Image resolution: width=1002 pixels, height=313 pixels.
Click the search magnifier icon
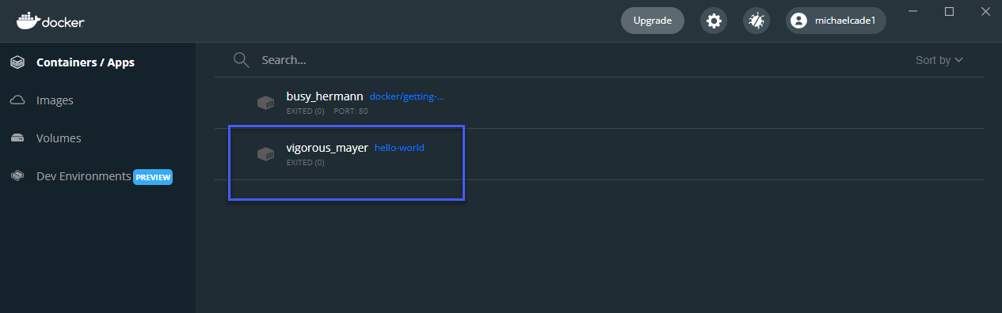point(242,60)
